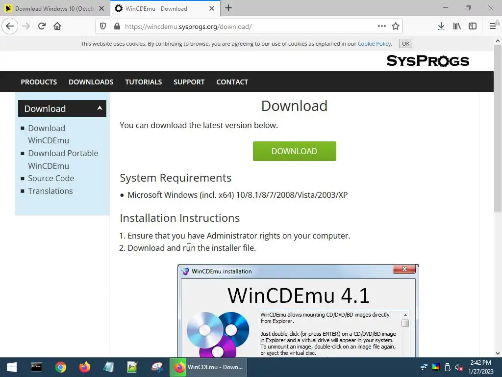Image resolution: width=502 pixels, height=377 pixels.
Task: Click the tracking protection shield icon
Action: pos(103,27)
